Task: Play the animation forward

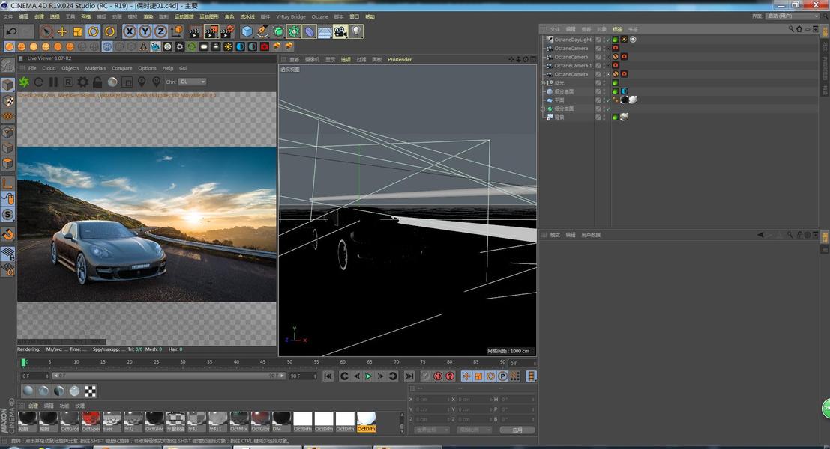Action: tap(368, 376)
